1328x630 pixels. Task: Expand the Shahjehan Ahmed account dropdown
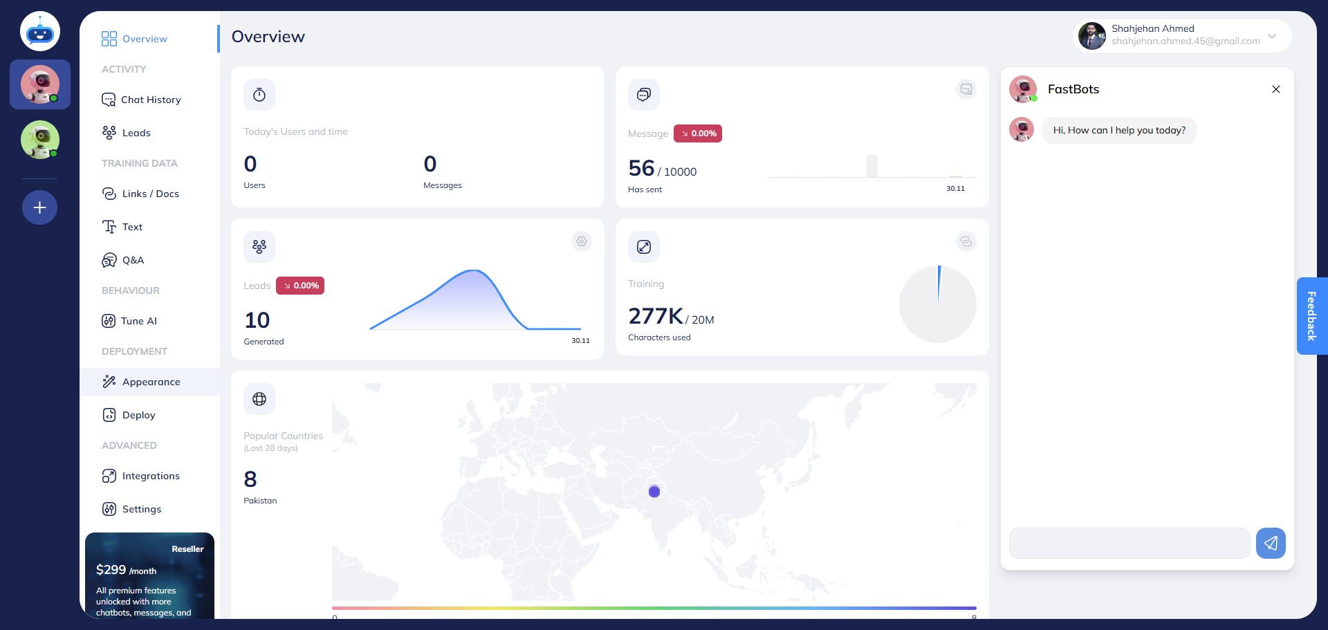(x=1271, y=36)
